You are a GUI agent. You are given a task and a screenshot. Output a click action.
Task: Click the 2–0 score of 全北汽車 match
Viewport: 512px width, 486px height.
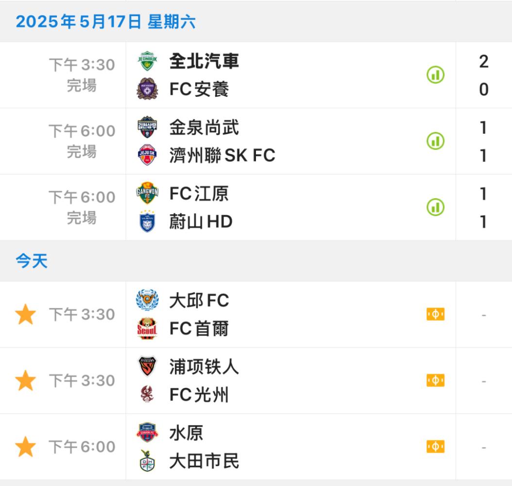(483, 75)
